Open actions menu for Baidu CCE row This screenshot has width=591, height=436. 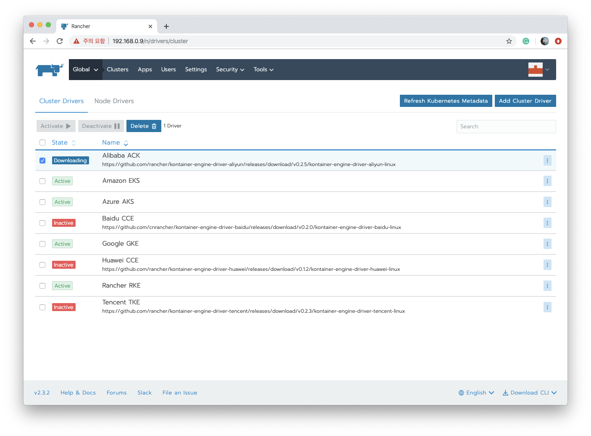click(547, 223)
